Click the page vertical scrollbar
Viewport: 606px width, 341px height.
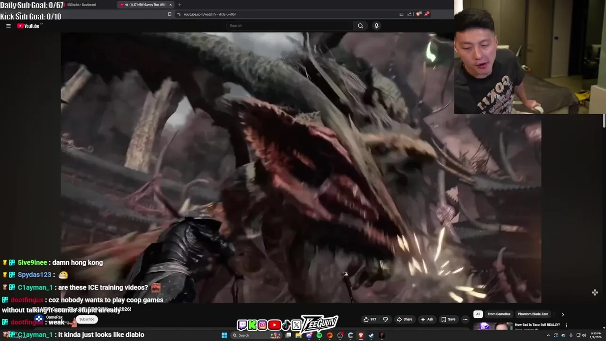[x=604, y=121]
